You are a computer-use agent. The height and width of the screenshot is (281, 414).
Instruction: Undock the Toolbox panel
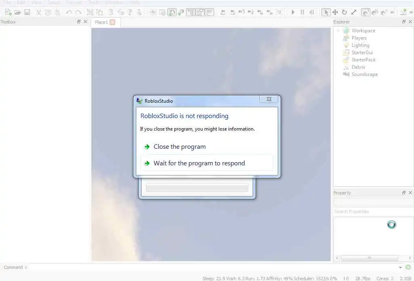pyautogui.click(x=79, y=22)
